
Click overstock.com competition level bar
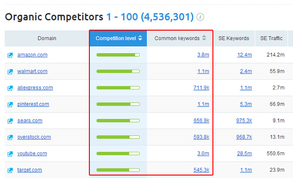click(118, 137)
